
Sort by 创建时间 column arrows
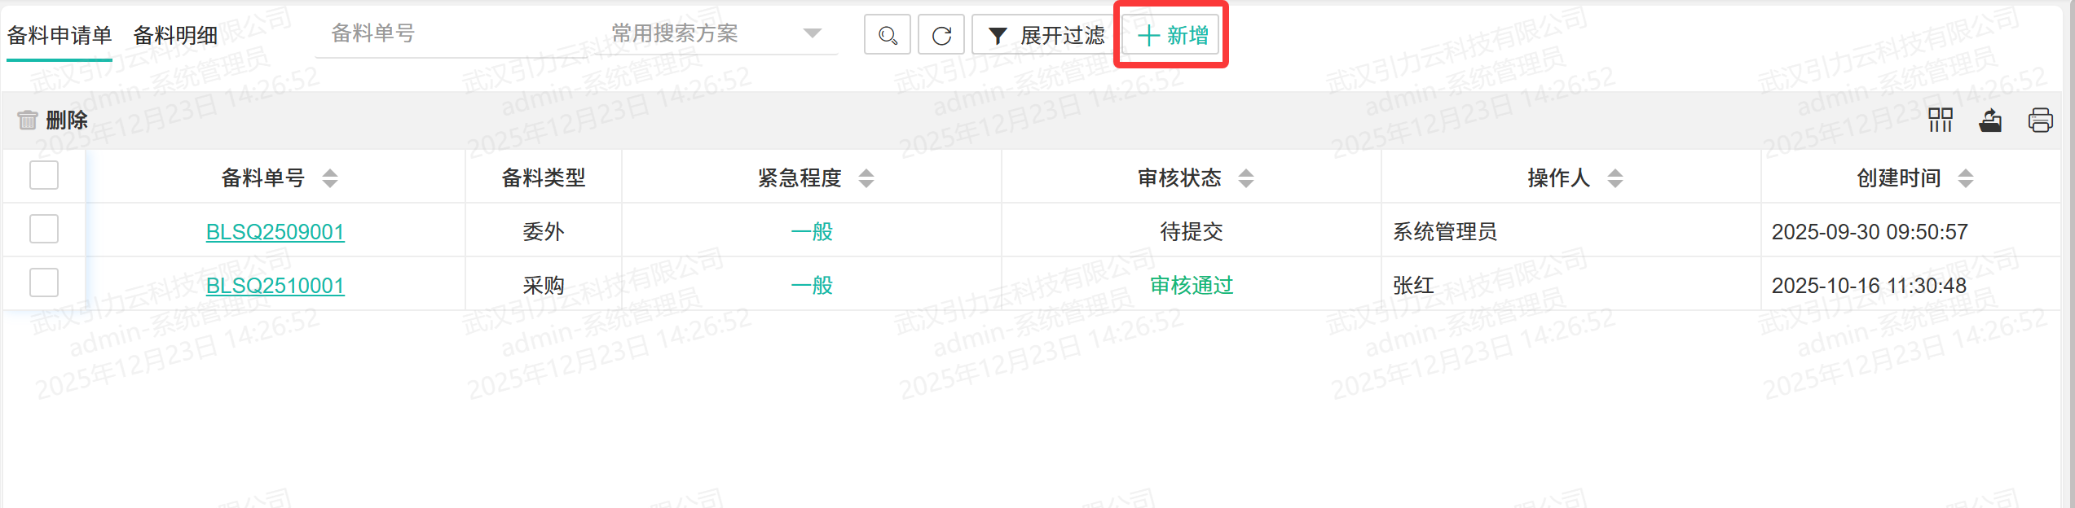[x=1965, y=177]
